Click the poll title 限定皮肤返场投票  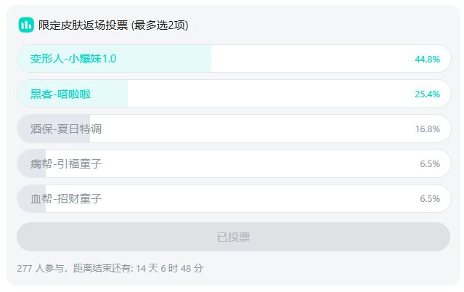click(x=84, y=25)
